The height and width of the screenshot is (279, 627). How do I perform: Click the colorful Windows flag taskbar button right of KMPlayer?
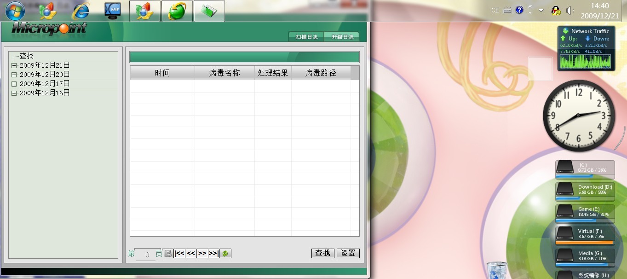coord(145,11)
